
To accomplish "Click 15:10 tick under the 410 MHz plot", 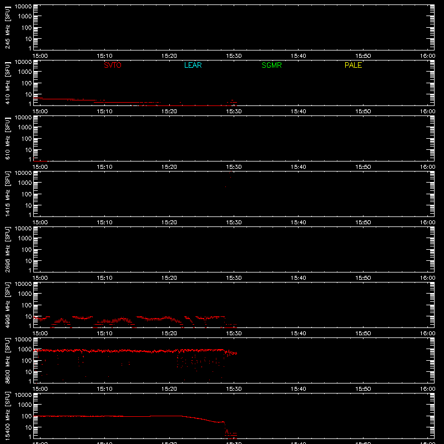I will click(104, 112).
